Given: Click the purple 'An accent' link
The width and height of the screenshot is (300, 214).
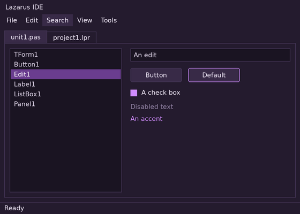Looking at the screenshot, I should (x=146, y=119).
